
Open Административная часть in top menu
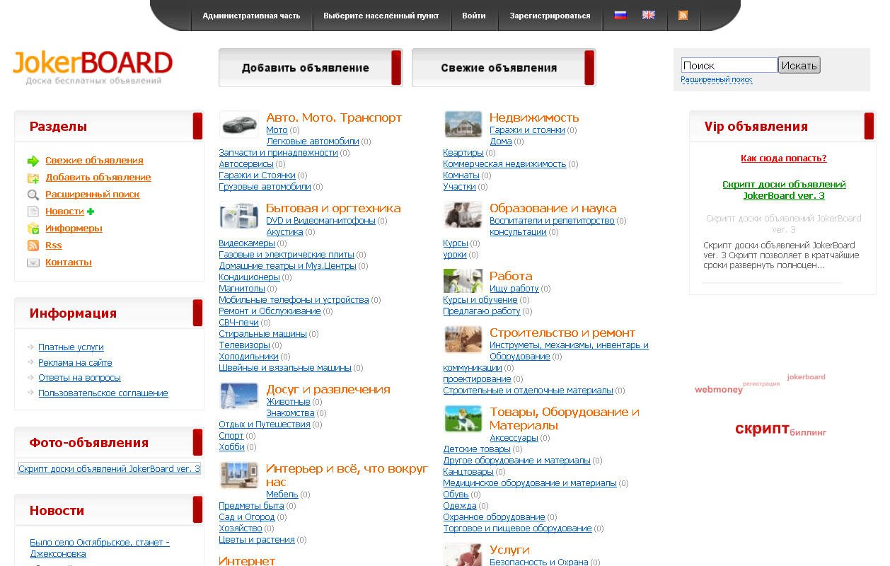tap(251, 16)
